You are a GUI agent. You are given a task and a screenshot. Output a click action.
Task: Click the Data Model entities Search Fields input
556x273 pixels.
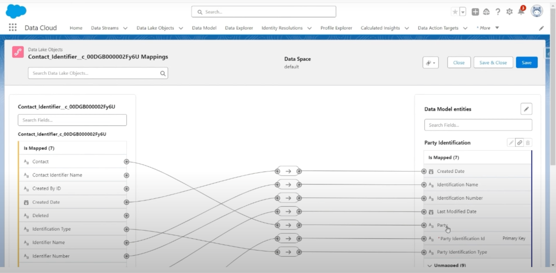click(x=478, y=125)
